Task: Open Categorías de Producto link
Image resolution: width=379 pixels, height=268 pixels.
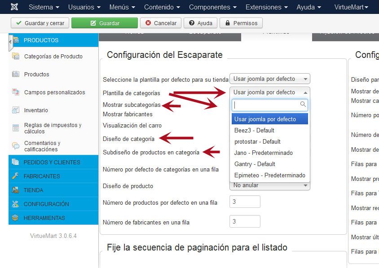Action: [53, 56]
